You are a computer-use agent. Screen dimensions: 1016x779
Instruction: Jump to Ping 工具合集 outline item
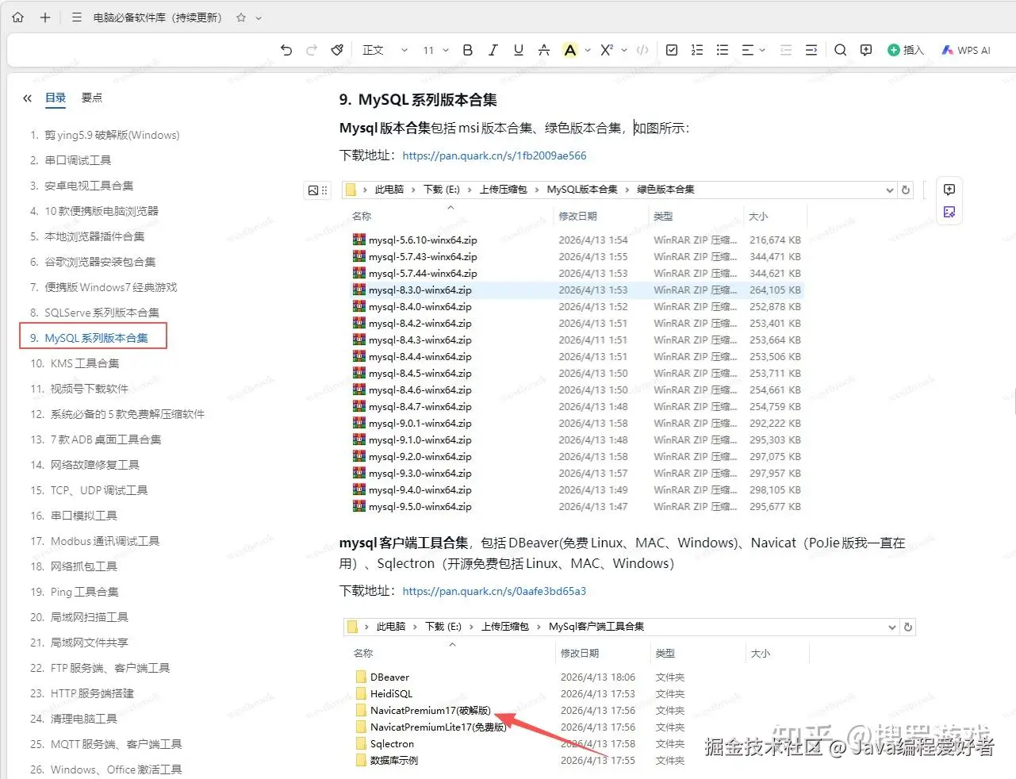pos(84,592)
